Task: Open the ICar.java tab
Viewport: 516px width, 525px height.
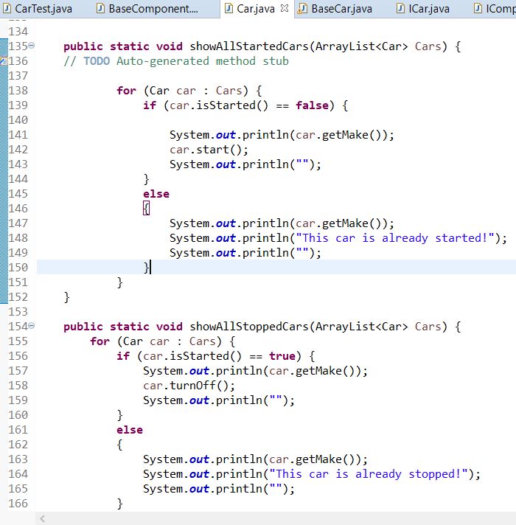Action: tap(423, 9)
